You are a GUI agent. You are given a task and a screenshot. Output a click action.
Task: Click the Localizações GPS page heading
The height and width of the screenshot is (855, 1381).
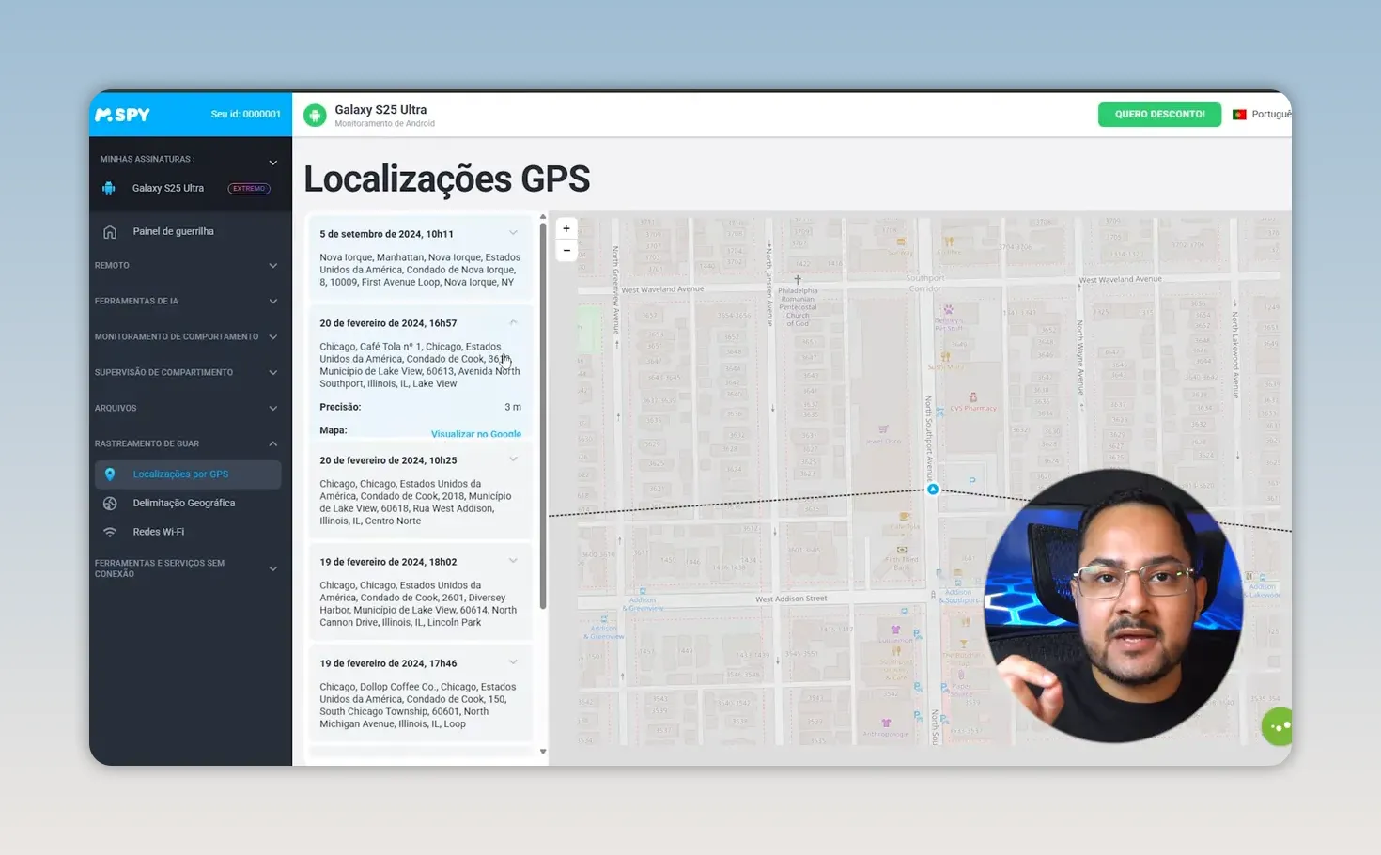(x=447, y=179)
